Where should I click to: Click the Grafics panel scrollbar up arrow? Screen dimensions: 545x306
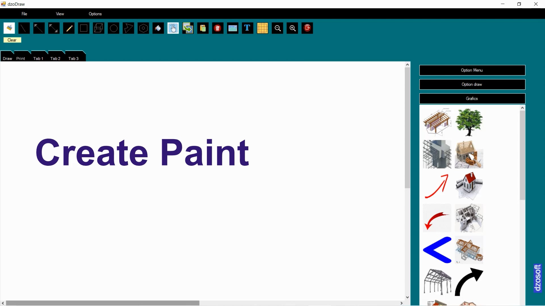[522, 107]
